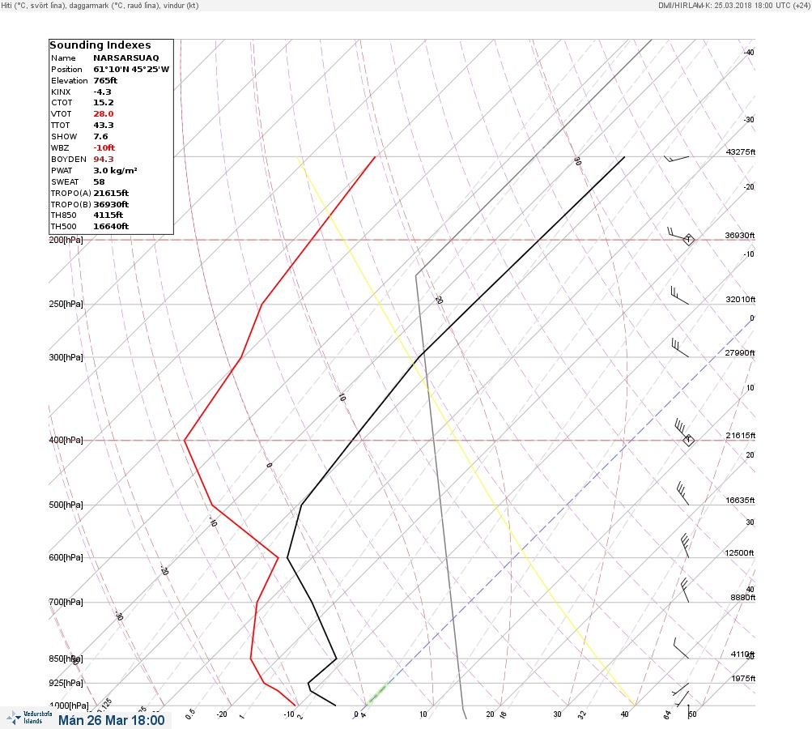Image resolution: width=812 pixels, height=729 pixels.
Task: Click the tropopause marker at 21615ft
Action: (688, 440)
